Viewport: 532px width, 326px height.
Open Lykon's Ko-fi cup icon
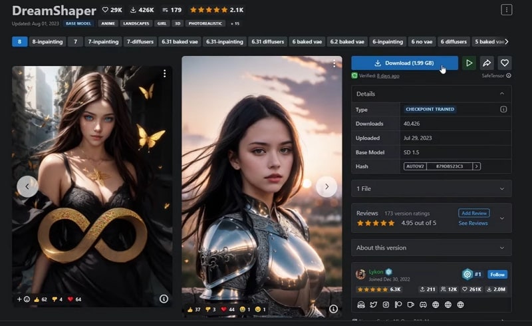(410, 305)
